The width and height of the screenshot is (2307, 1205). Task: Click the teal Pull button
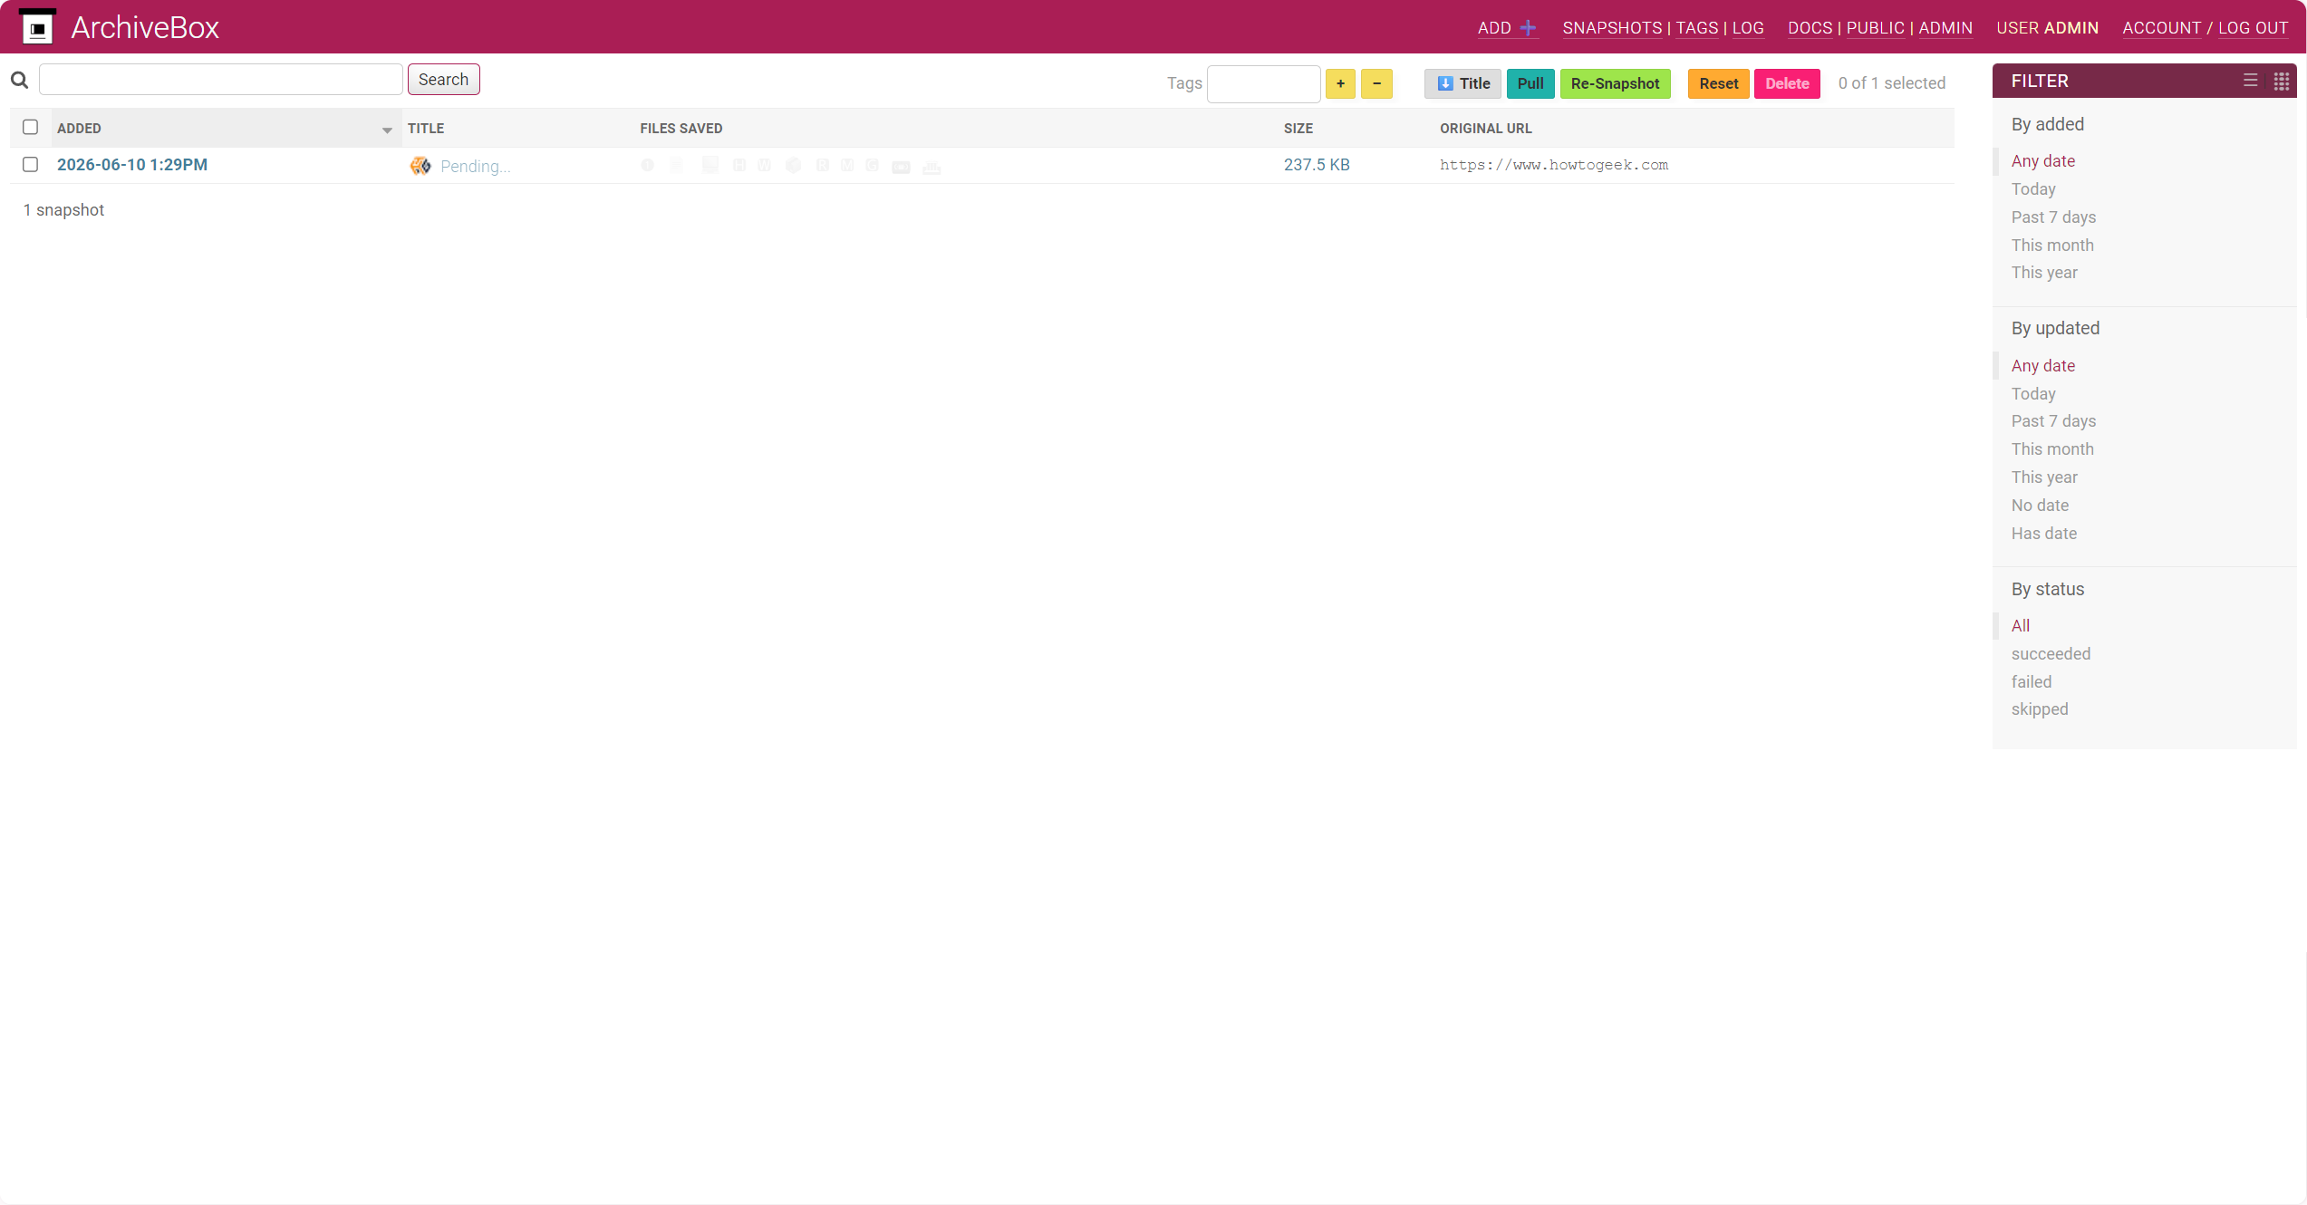click(1530, 83)
